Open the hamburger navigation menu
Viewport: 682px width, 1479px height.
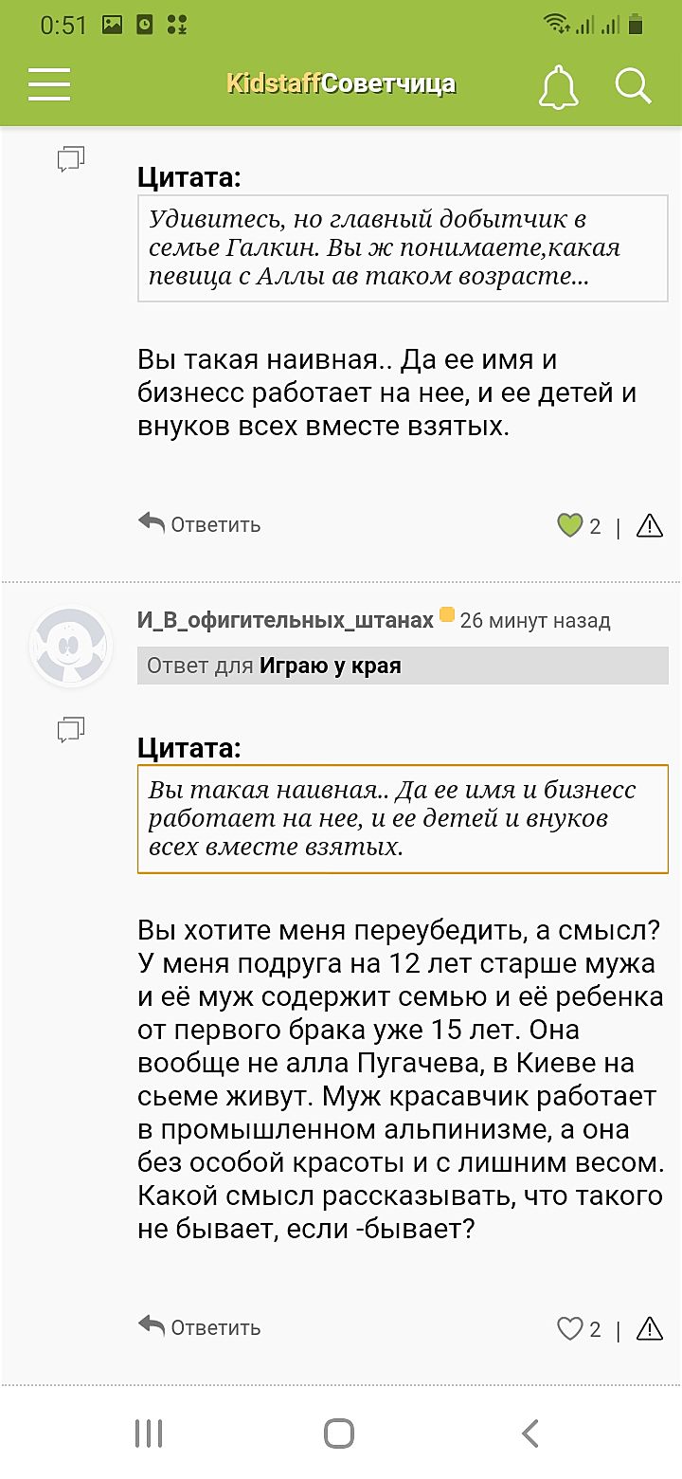[x=49, y=84]
